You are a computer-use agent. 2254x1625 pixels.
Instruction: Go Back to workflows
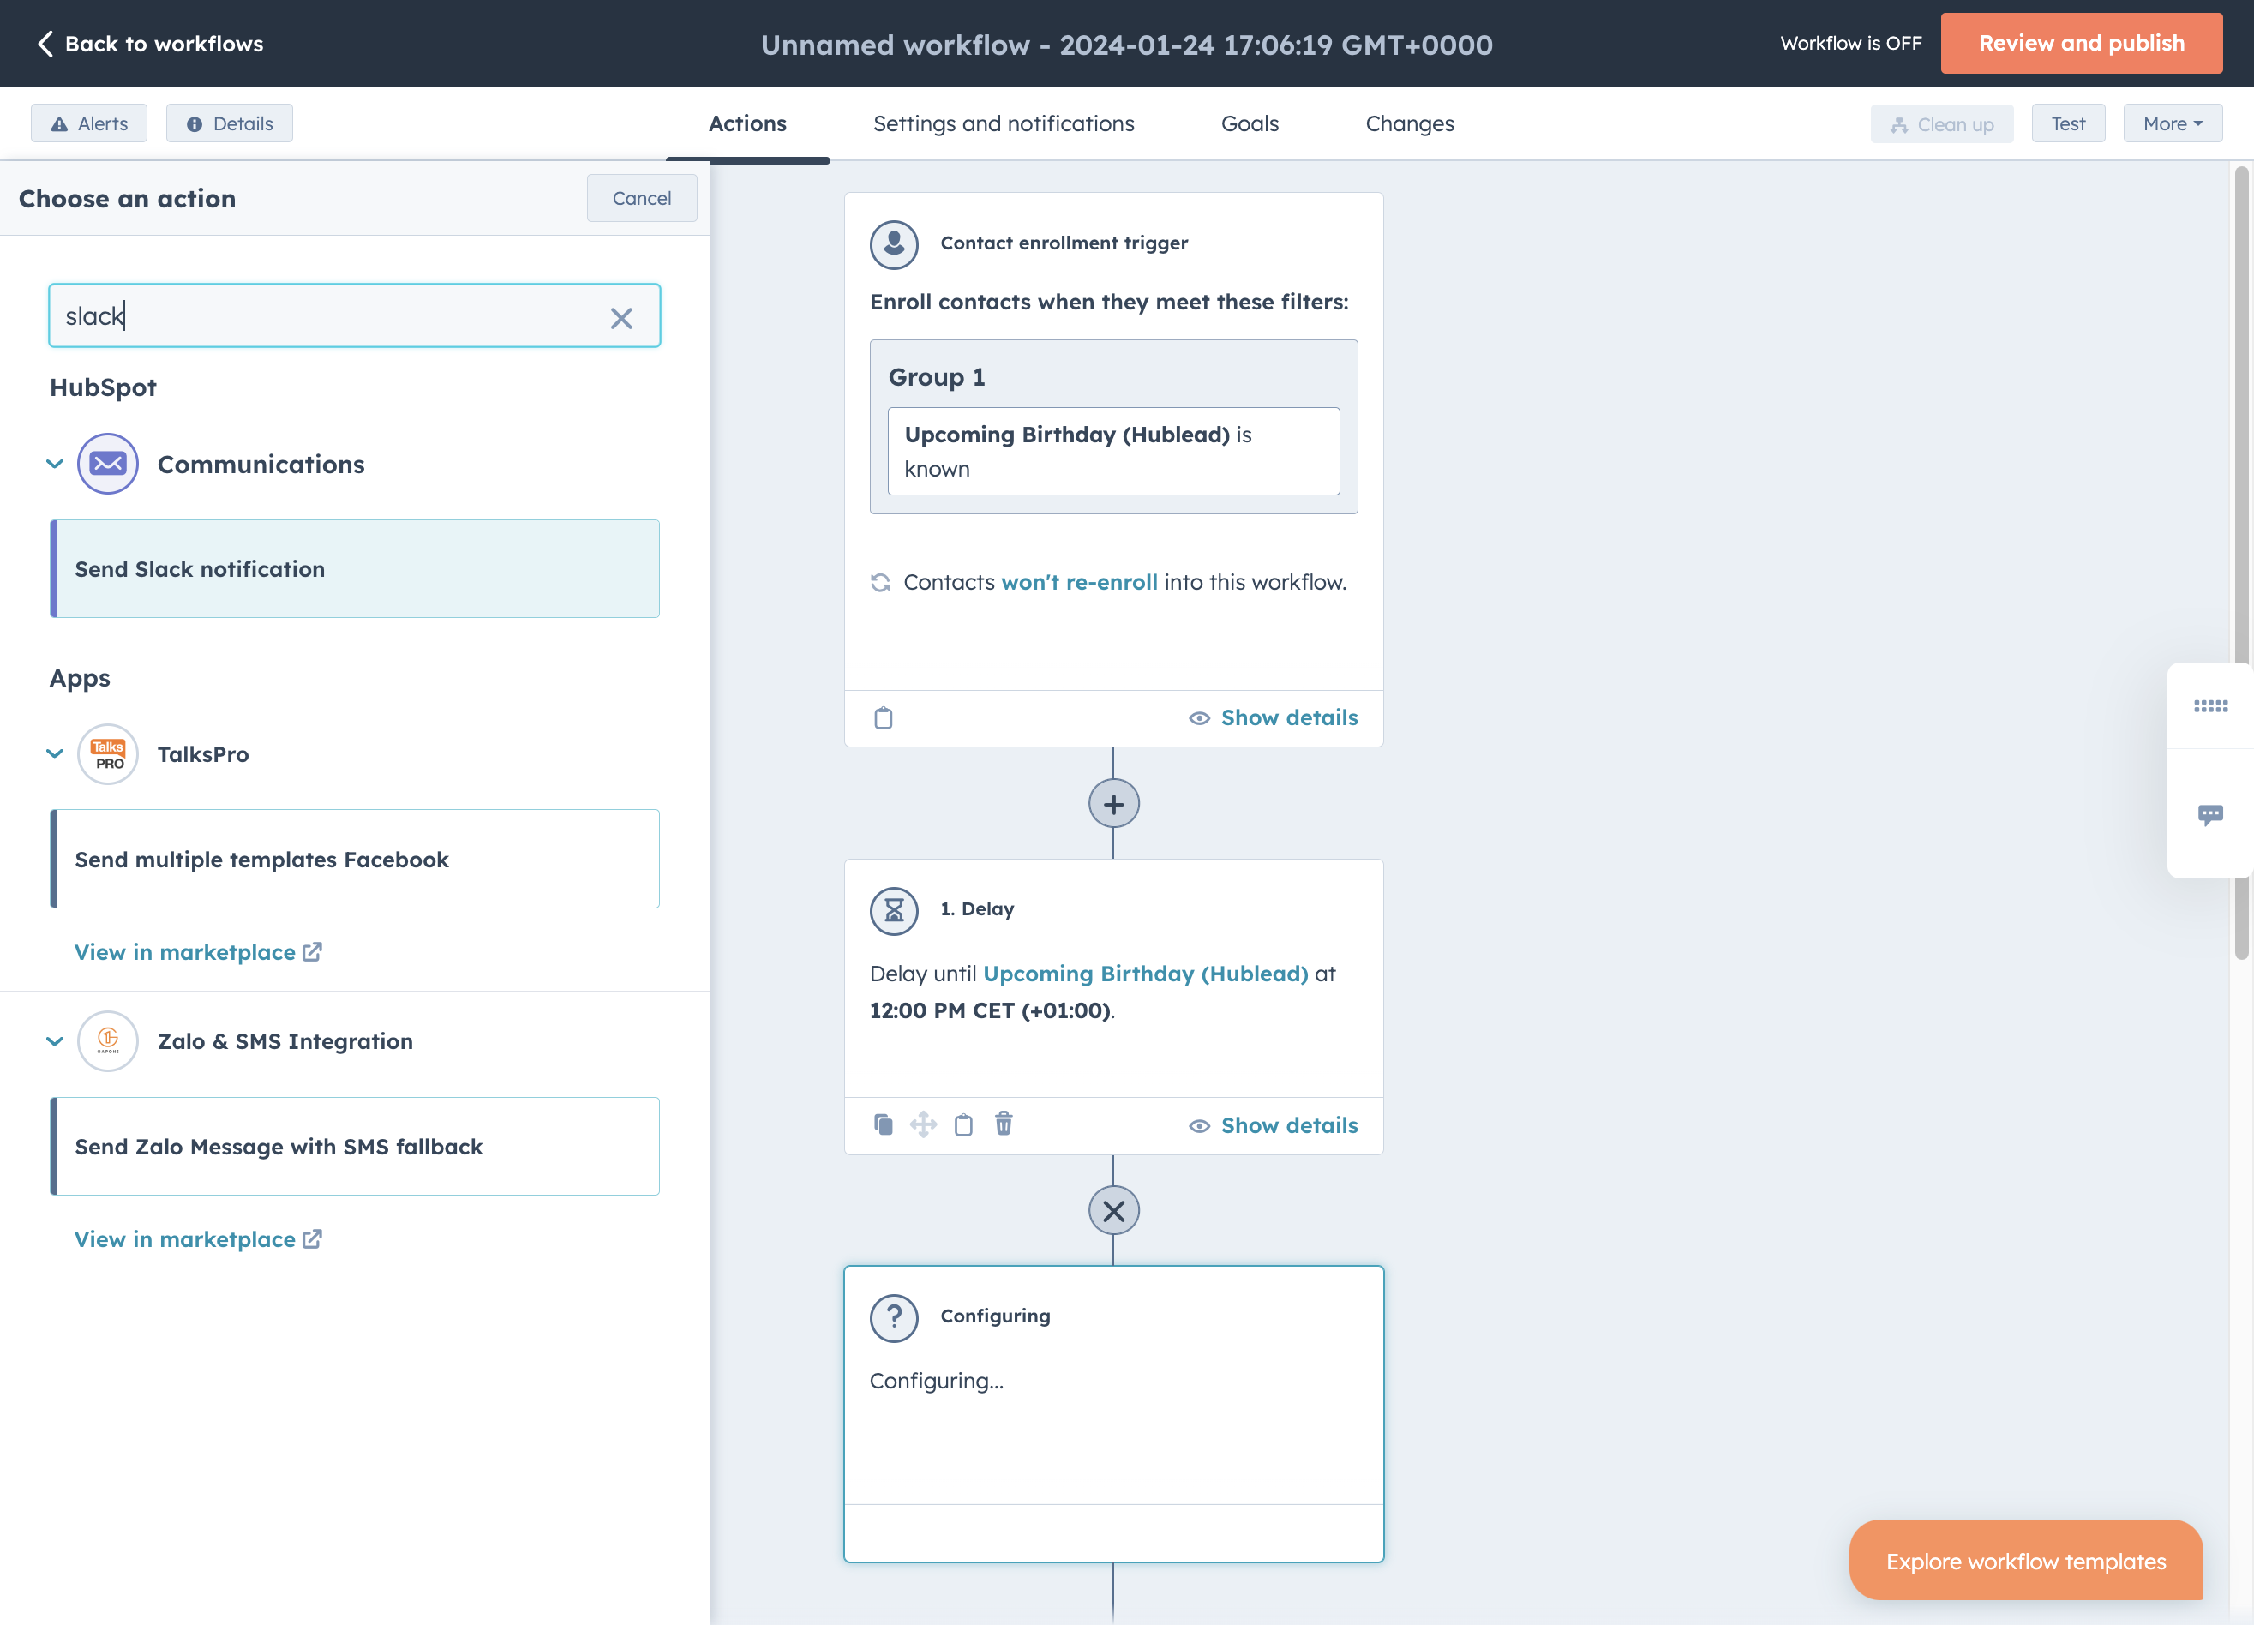[150, 43]
